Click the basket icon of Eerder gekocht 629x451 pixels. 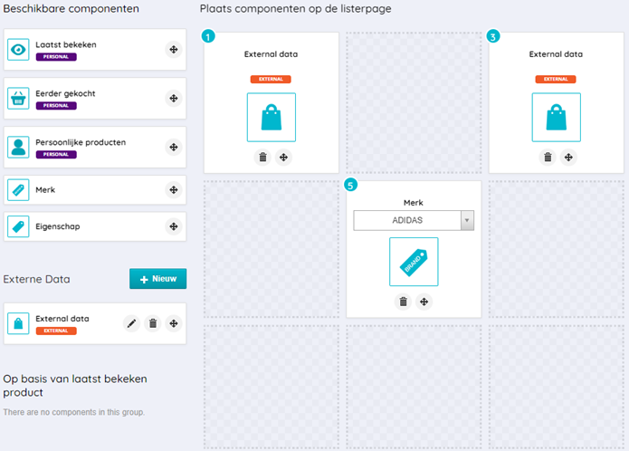tap(18, 99)
